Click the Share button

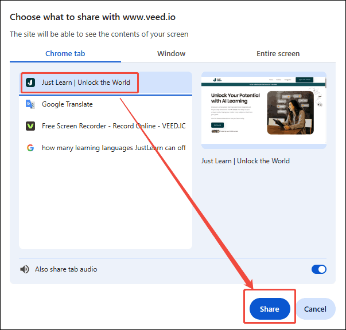click(x=270, y=309)
